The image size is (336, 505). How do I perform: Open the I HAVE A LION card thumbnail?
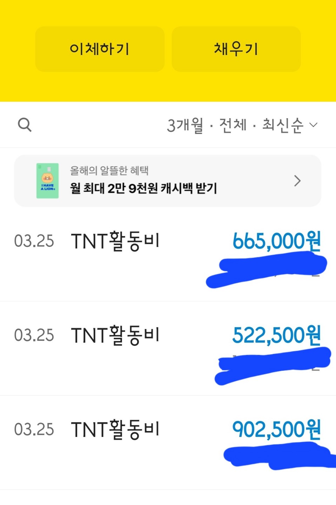(x=47, y=181)
